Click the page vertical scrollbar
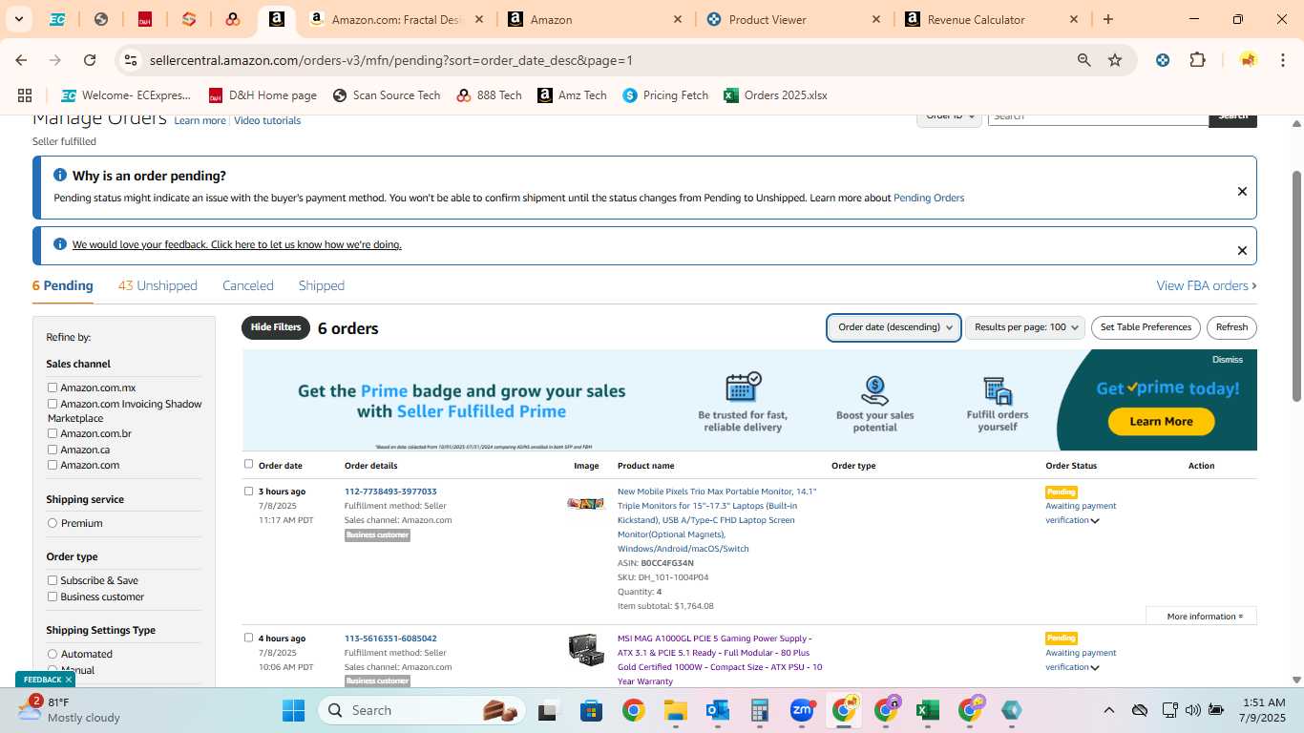 pos(1296,286)
